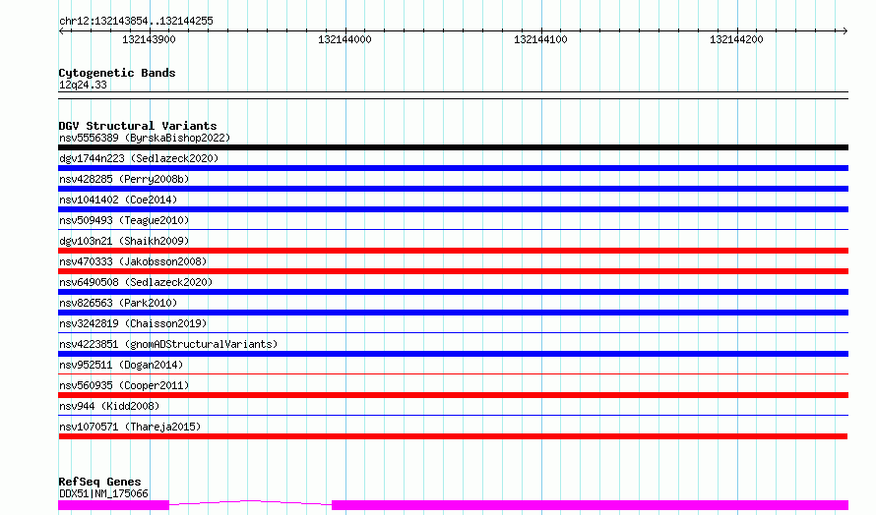
Task: Click the DDX51|NM_175066 gene label
Action: point(103,493)
